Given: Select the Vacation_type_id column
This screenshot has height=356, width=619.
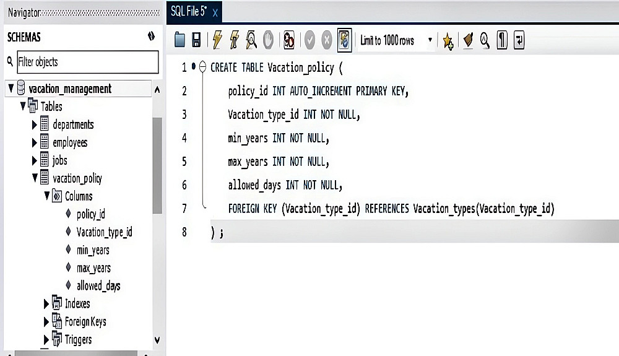Looking at the screenshot, I should point(104,232).
